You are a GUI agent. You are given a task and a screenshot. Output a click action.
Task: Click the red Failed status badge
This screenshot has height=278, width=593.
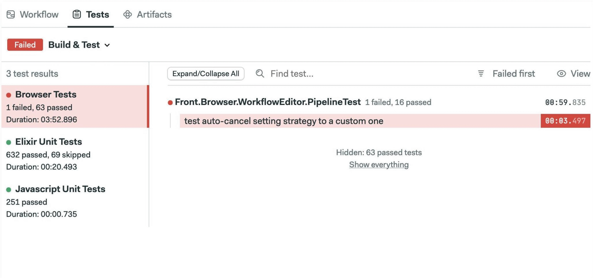point(25,45)
